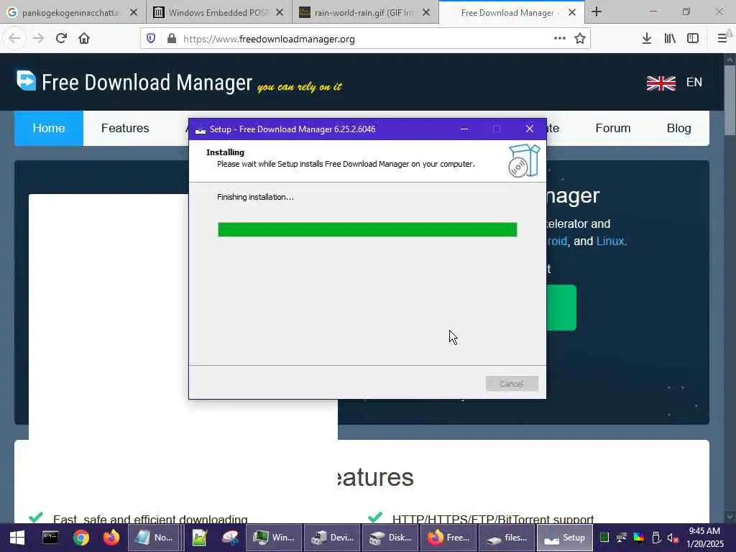Open the tracking protection shield icon

(151, 39)
